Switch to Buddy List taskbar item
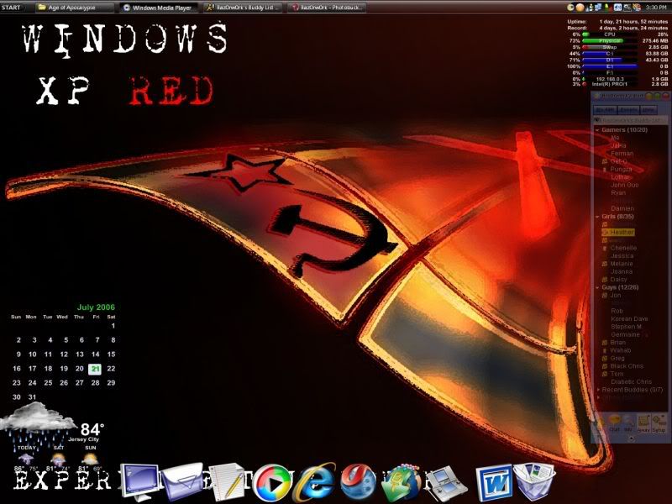This screenshot has width=672, height=504. click(x=243, y=8)
